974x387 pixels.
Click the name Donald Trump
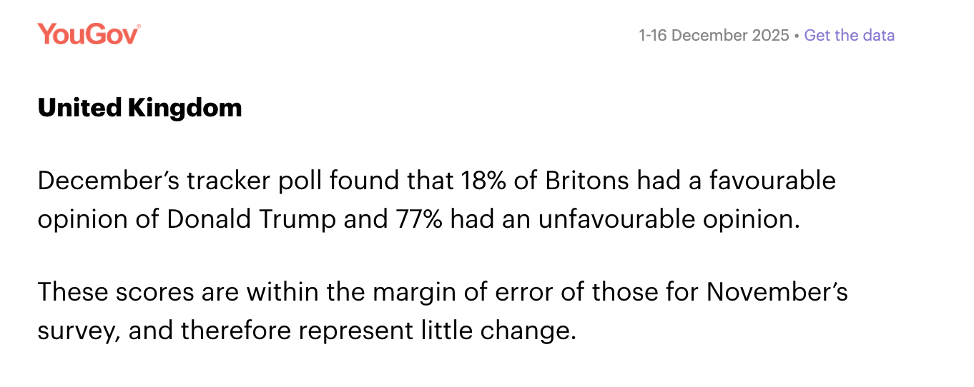(251, 219)
